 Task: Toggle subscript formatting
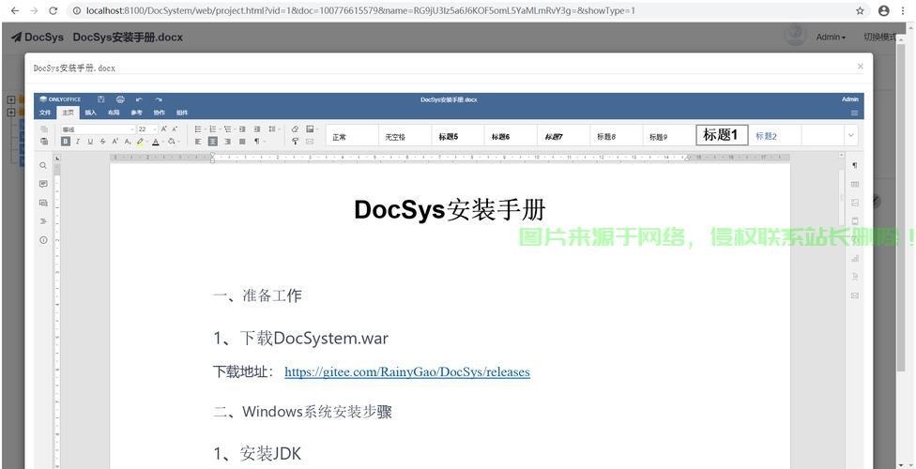[128, 142]
